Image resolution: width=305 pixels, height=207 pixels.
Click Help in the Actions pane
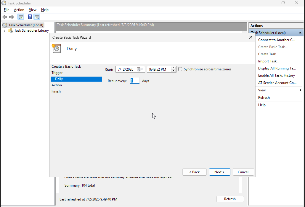coord(262,105)
